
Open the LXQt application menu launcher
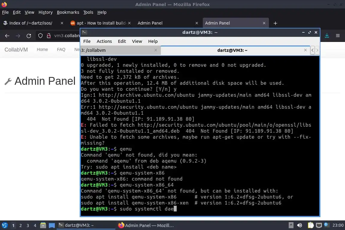[4, 226]
